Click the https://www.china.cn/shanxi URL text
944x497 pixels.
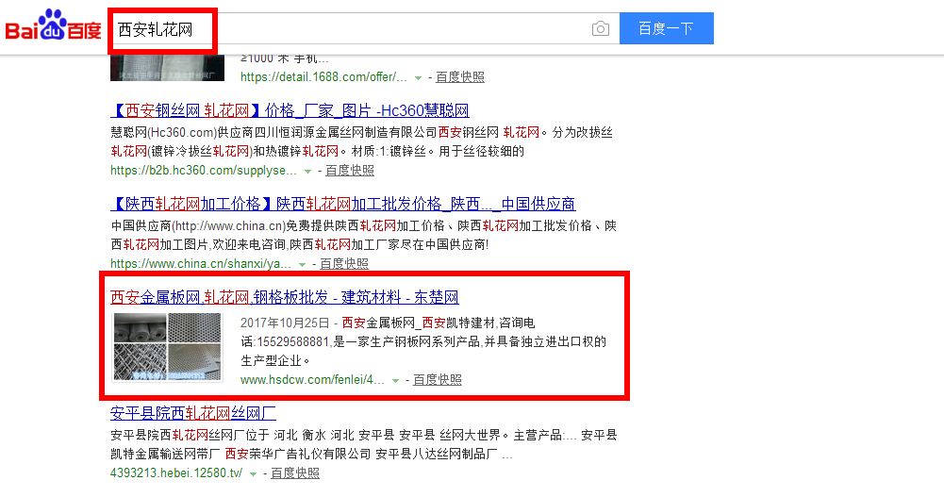tap(201, 264)
